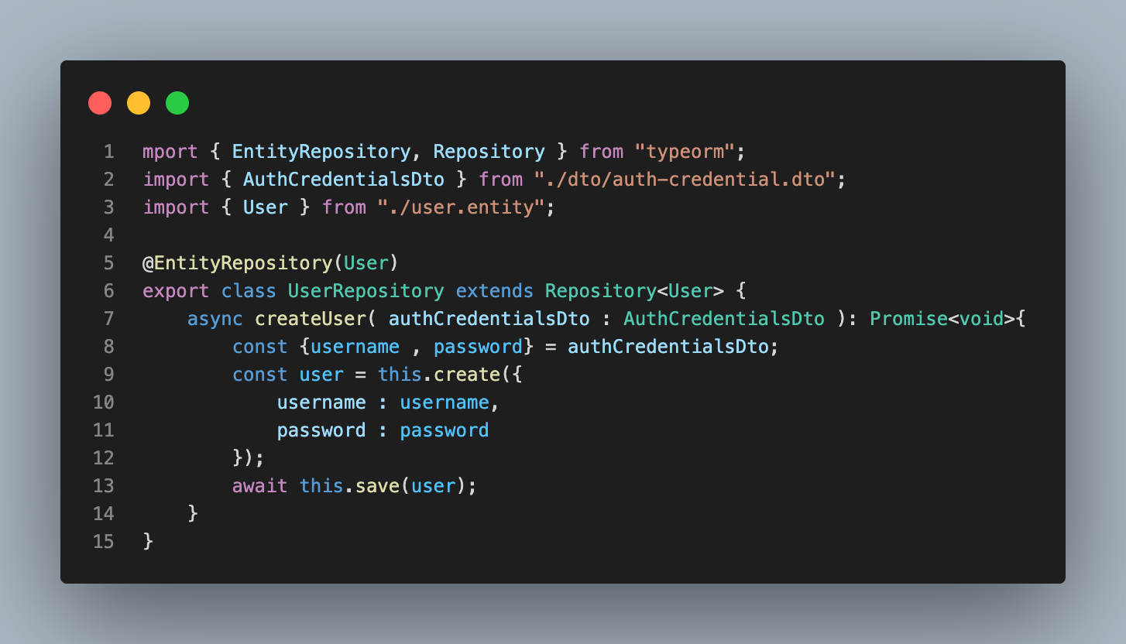Click line number 15 in gutter
1126x644 pixels.
pyautogui.click(x=103, y=542)
